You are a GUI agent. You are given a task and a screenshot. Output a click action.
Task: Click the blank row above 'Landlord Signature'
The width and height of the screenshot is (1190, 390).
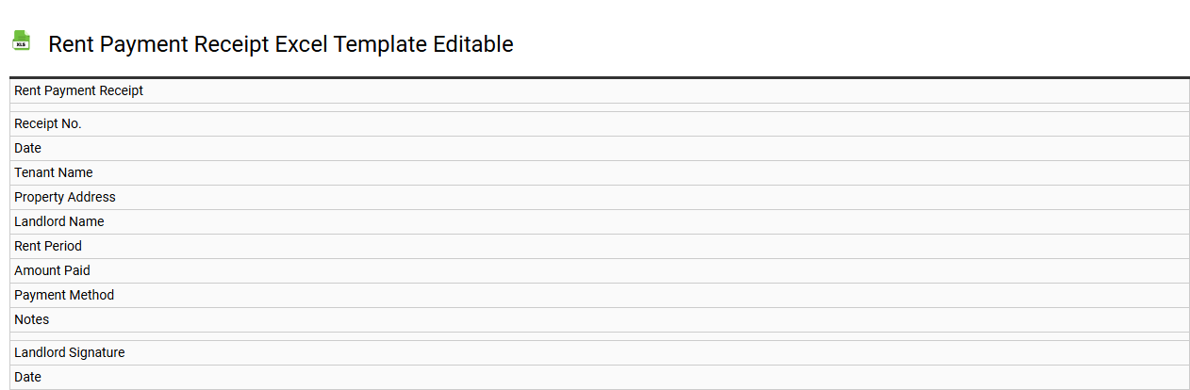(x=599, y=336)
